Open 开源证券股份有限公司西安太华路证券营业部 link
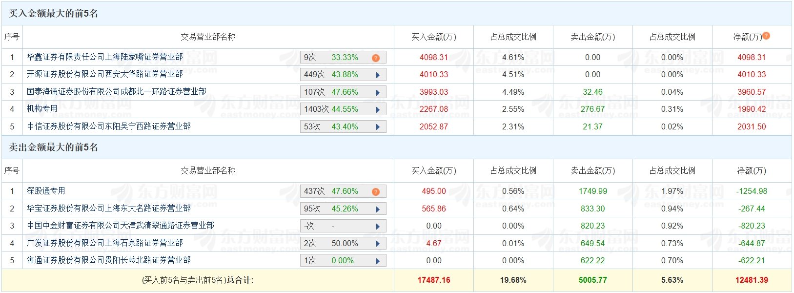This screenshot has height=293, width=794. coord(105,74)
